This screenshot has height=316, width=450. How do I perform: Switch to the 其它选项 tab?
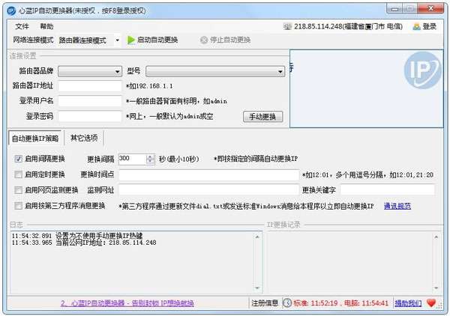tap(84, 138)
